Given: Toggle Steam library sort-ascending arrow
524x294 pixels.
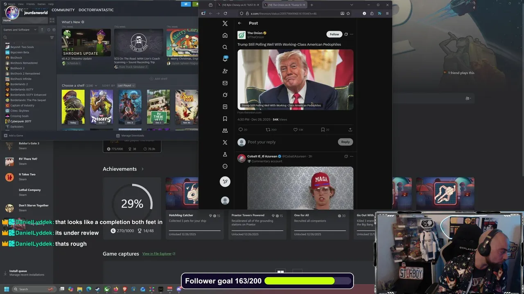Looking at the screenshot, I should pyautogui.click(x=42, y=30).
